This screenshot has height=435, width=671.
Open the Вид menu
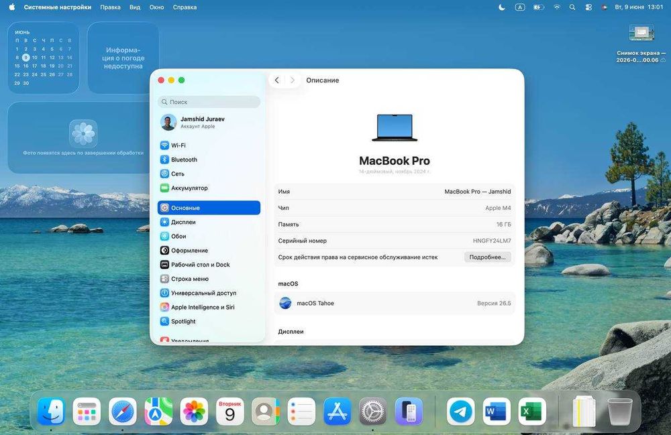pyautogui.click(x=135, y=7)
